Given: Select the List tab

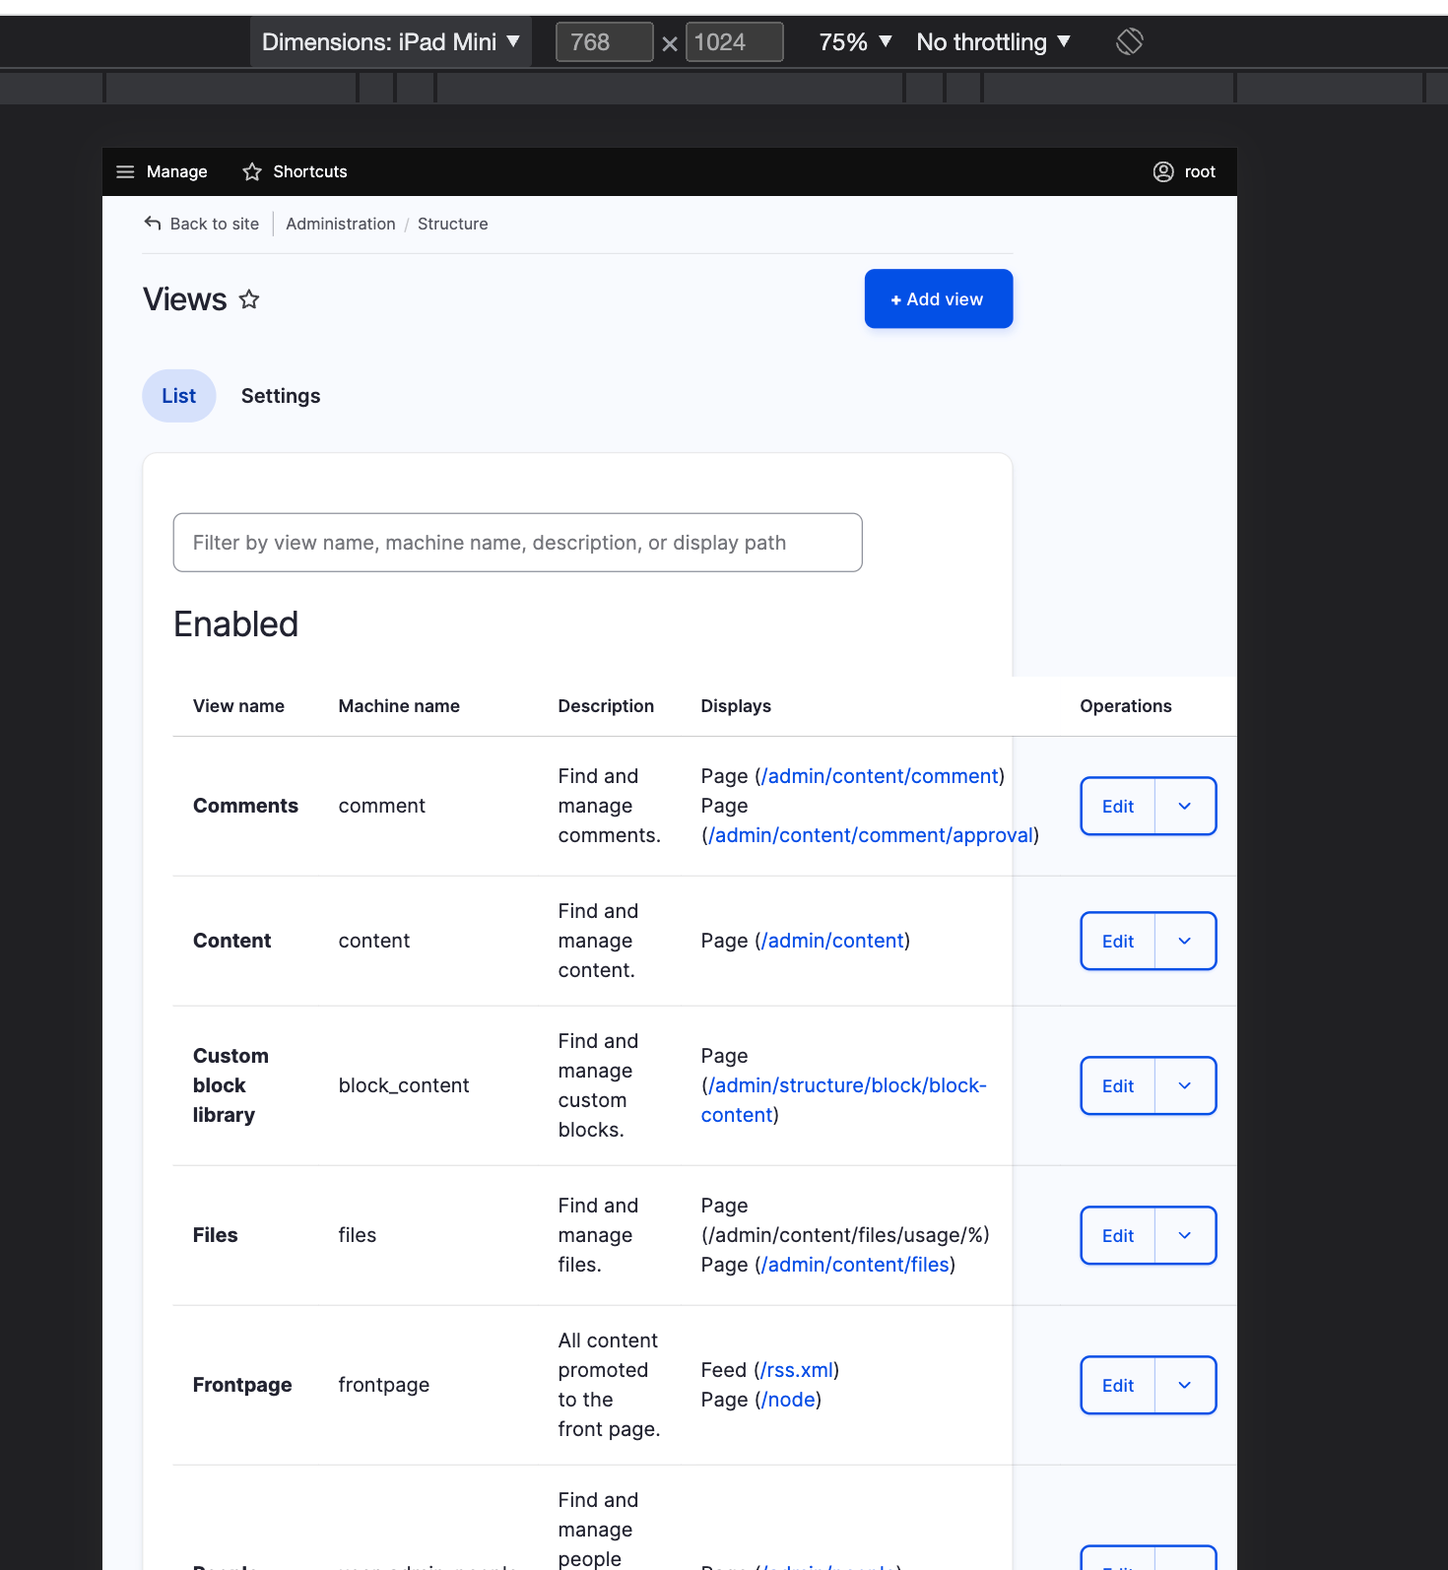Looking at the screenshot, I should (x=179, y=396).
